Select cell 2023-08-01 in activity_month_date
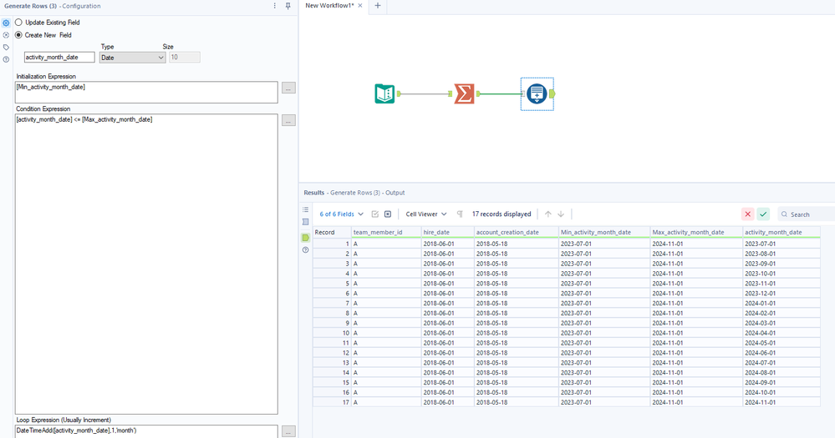The height and width of the screenshot is (438, 835). pyautogui.click(x=782, y=254)
